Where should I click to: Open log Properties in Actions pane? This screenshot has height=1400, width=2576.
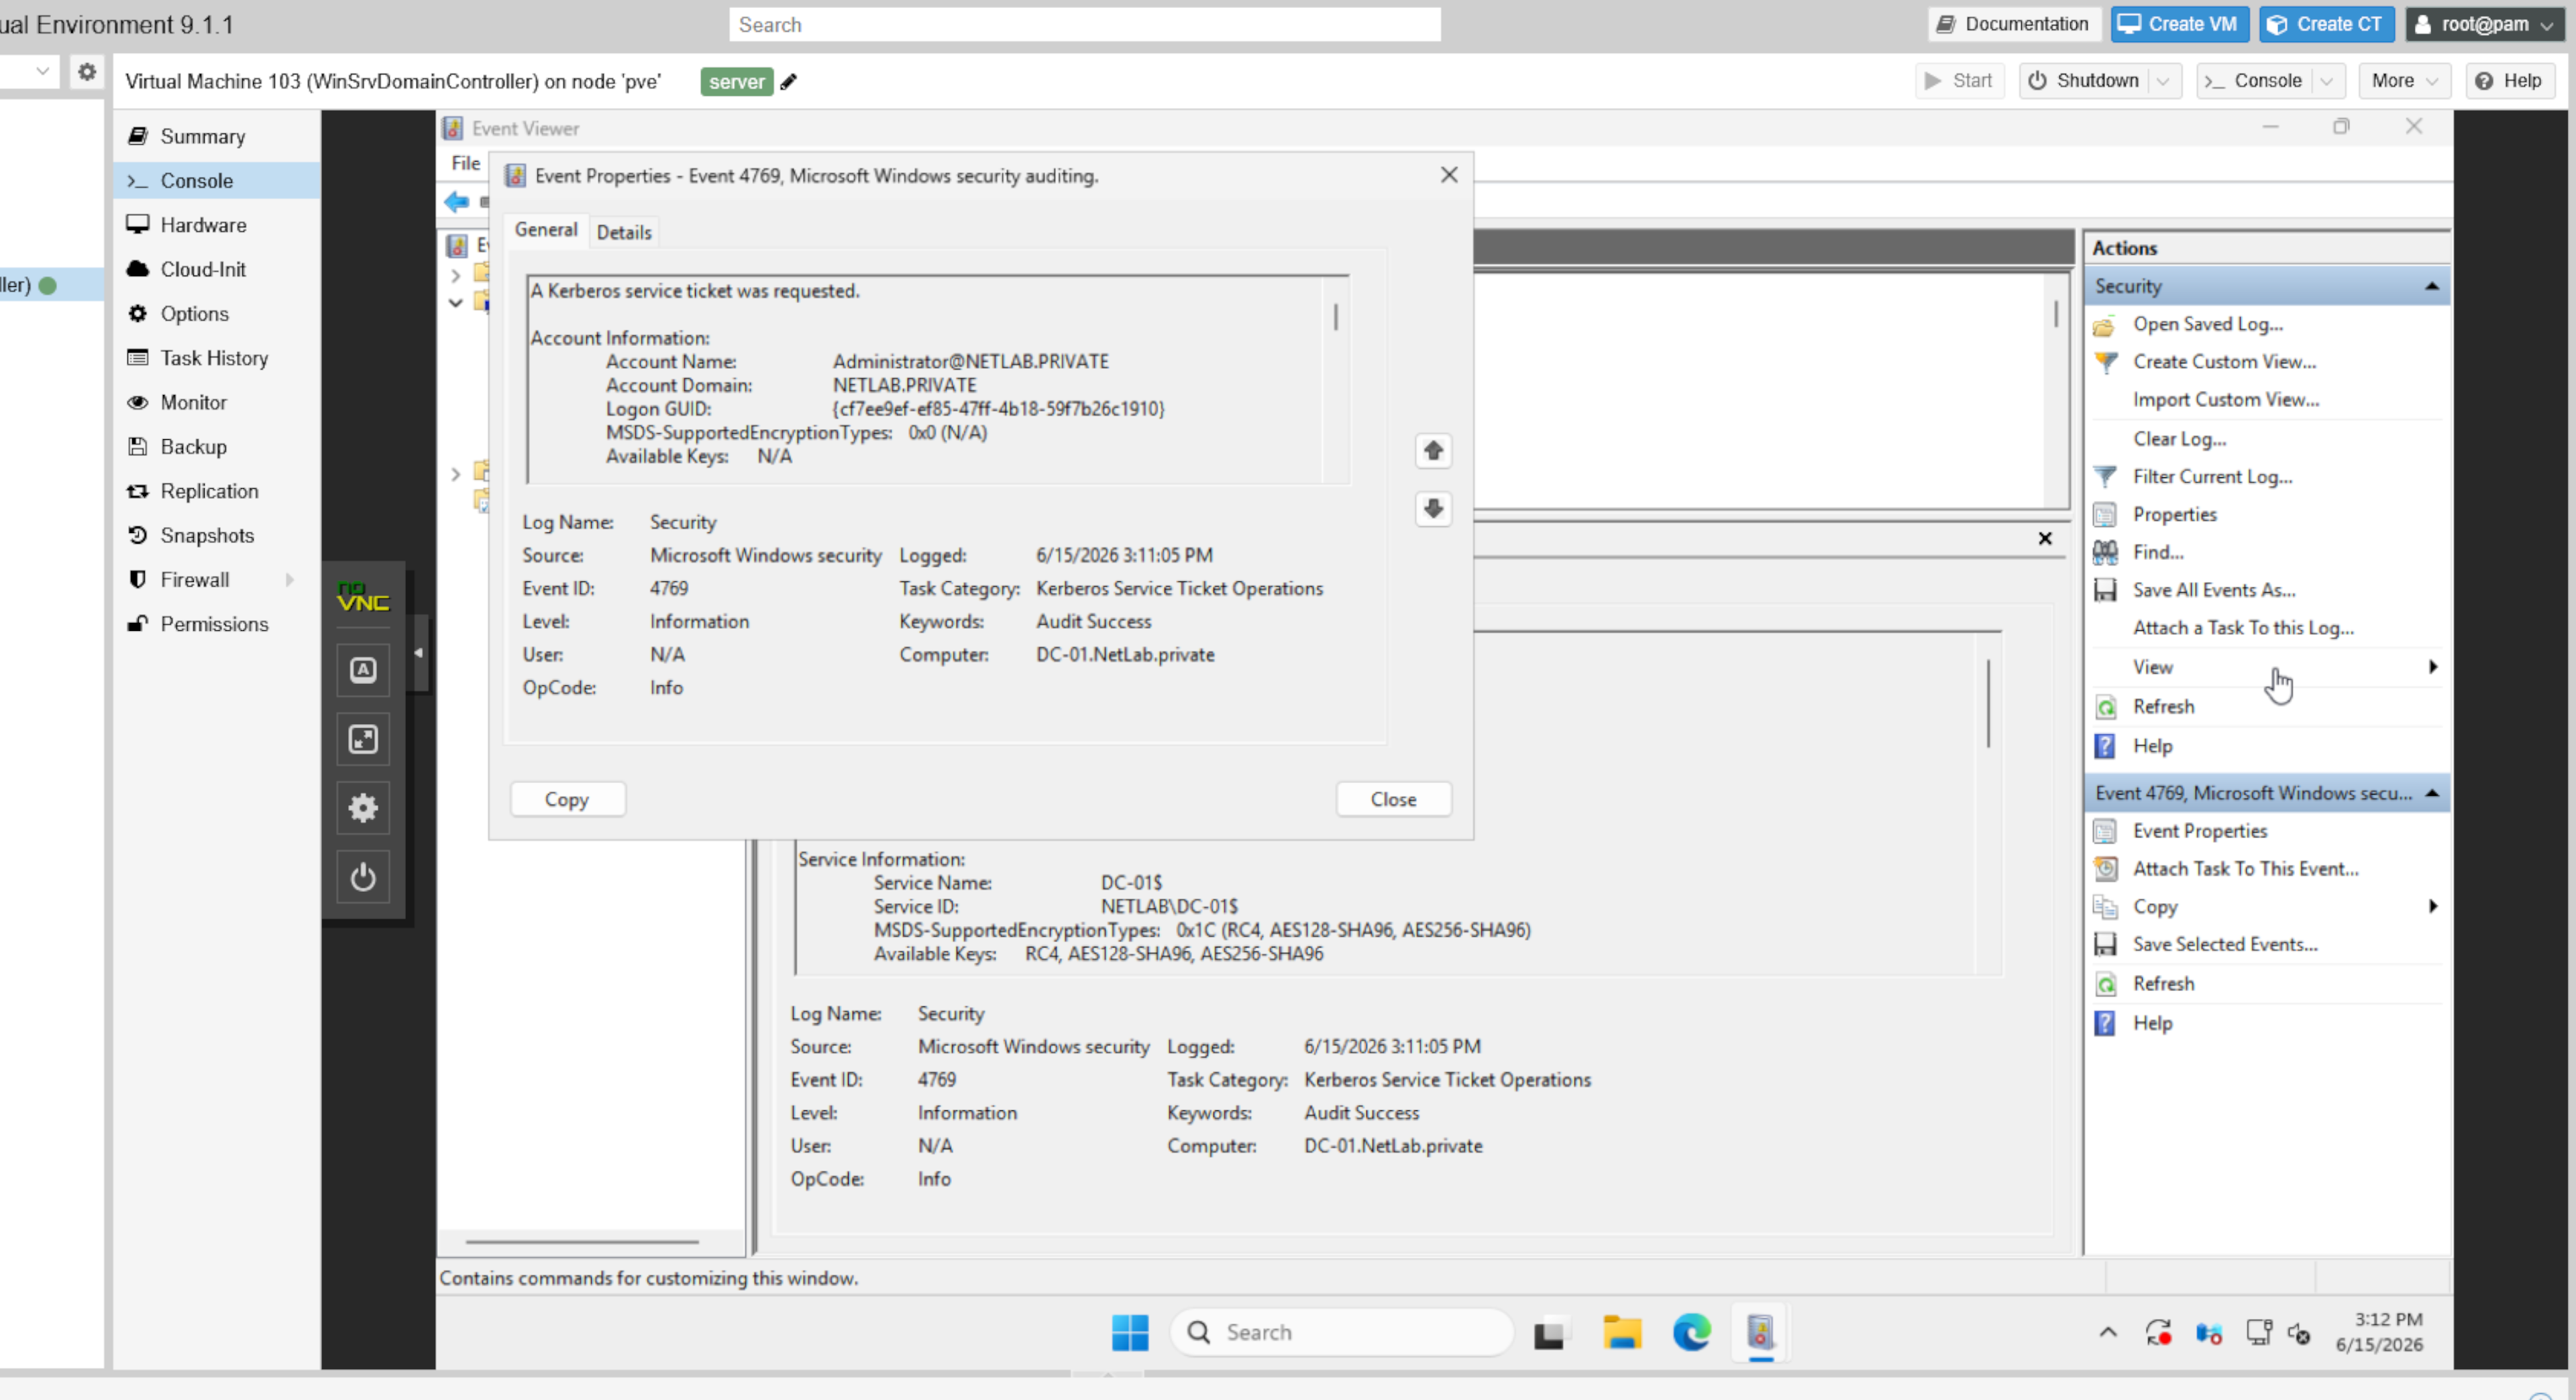tap(2174, 515)
